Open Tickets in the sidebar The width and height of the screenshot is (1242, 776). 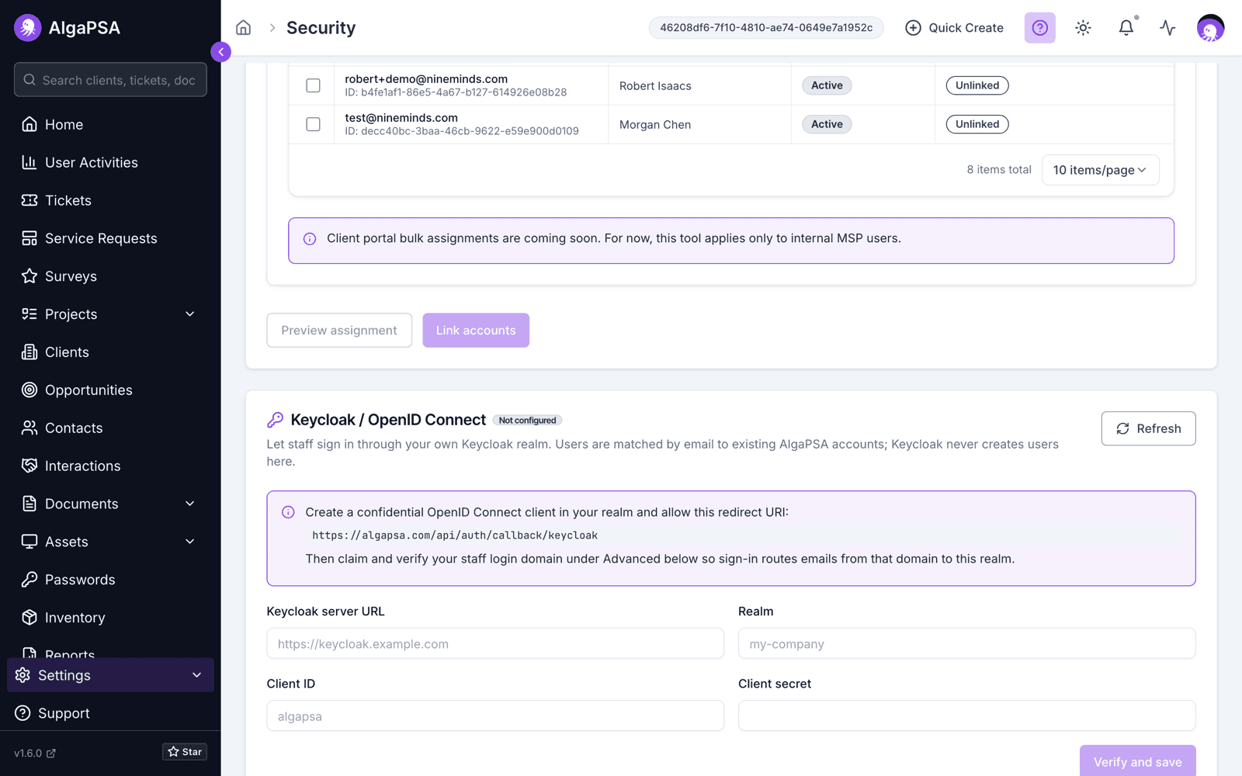(x=110, y=200)
